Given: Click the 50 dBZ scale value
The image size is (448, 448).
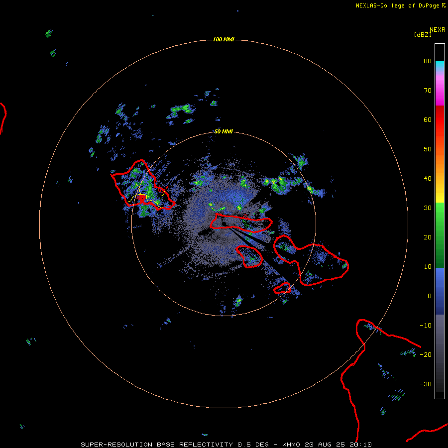Looking at the screenshot, I should pyautogui.click(x=428, y=149).
